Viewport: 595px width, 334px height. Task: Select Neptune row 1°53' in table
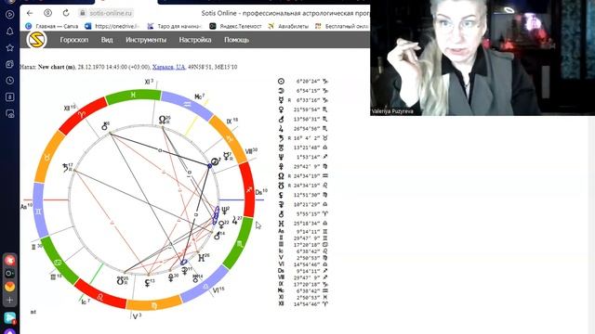click(x=304, y=157)
